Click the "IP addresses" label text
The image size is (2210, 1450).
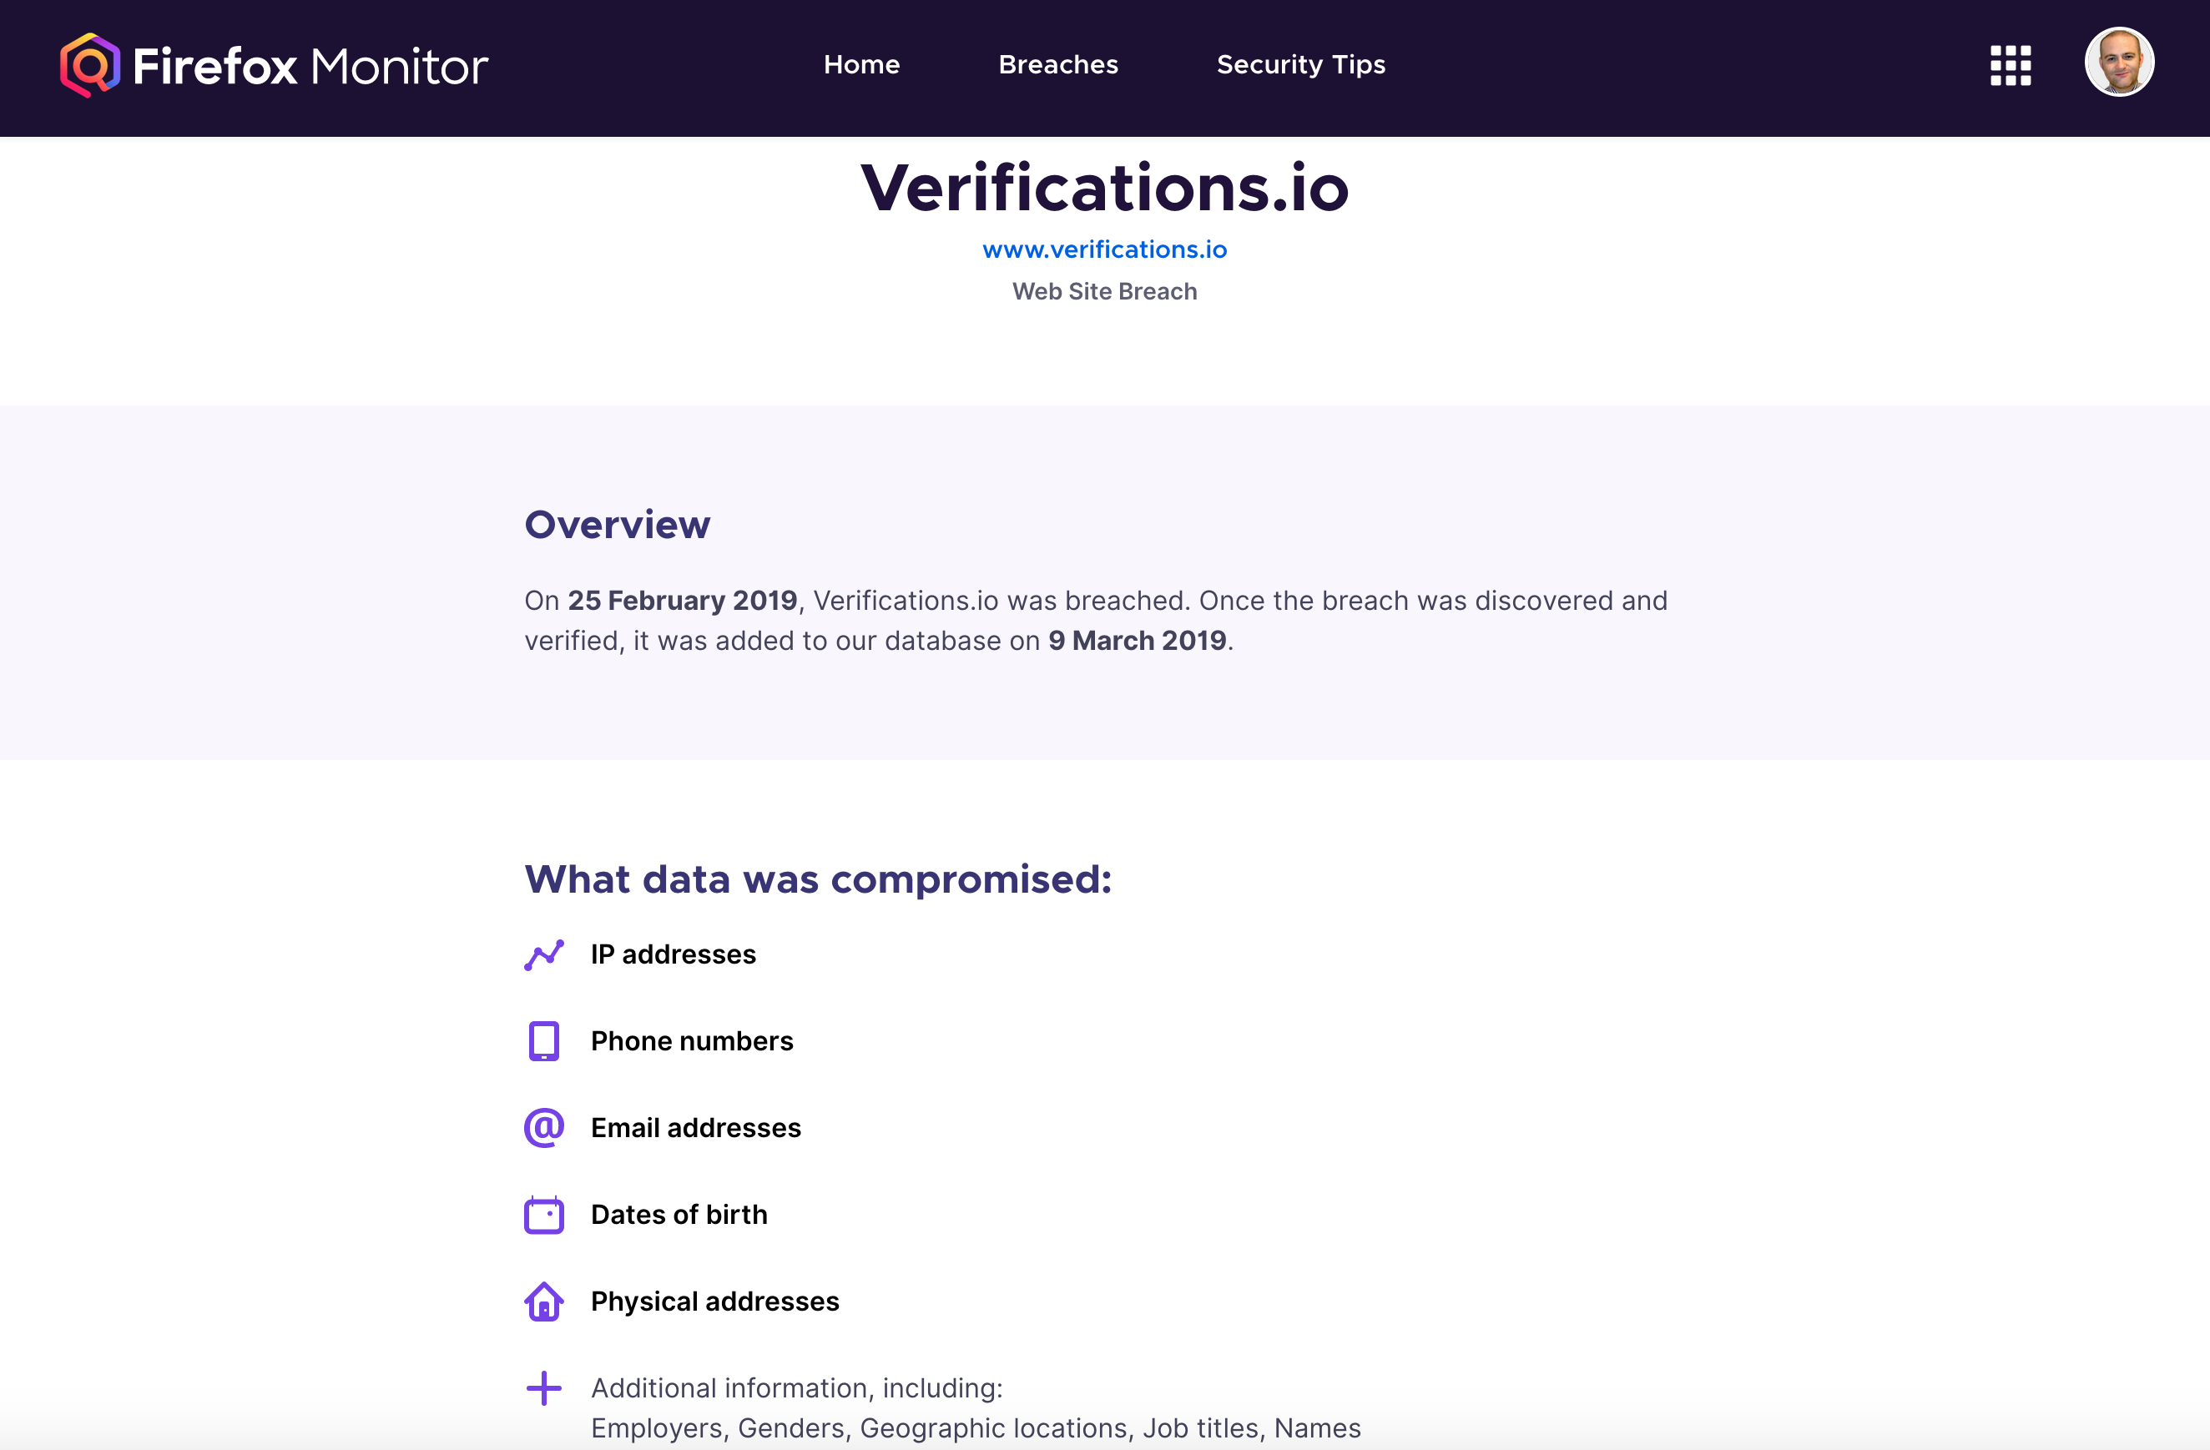pos(674,954)
